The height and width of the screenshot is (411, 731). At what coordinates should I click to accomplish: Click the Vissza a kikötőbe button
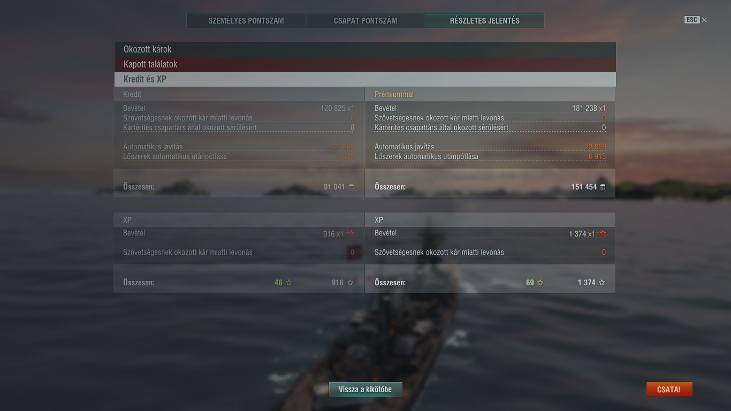[x=365, y=390]
